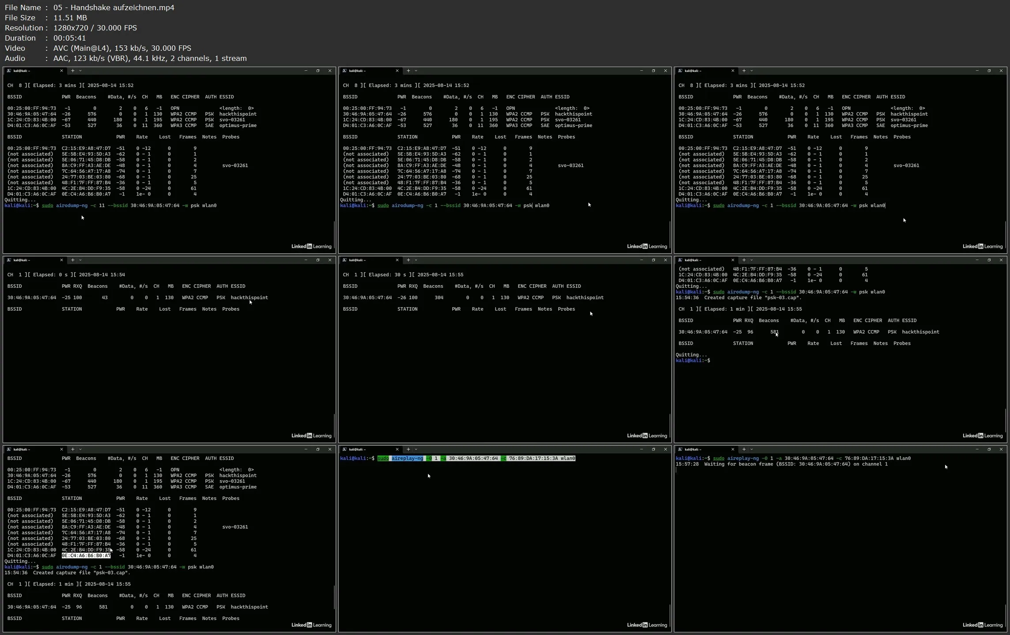1010x635 pixels.
Task: Open the tab options dropdown in bottom-left terminal
Action: [x=80, y=449]
